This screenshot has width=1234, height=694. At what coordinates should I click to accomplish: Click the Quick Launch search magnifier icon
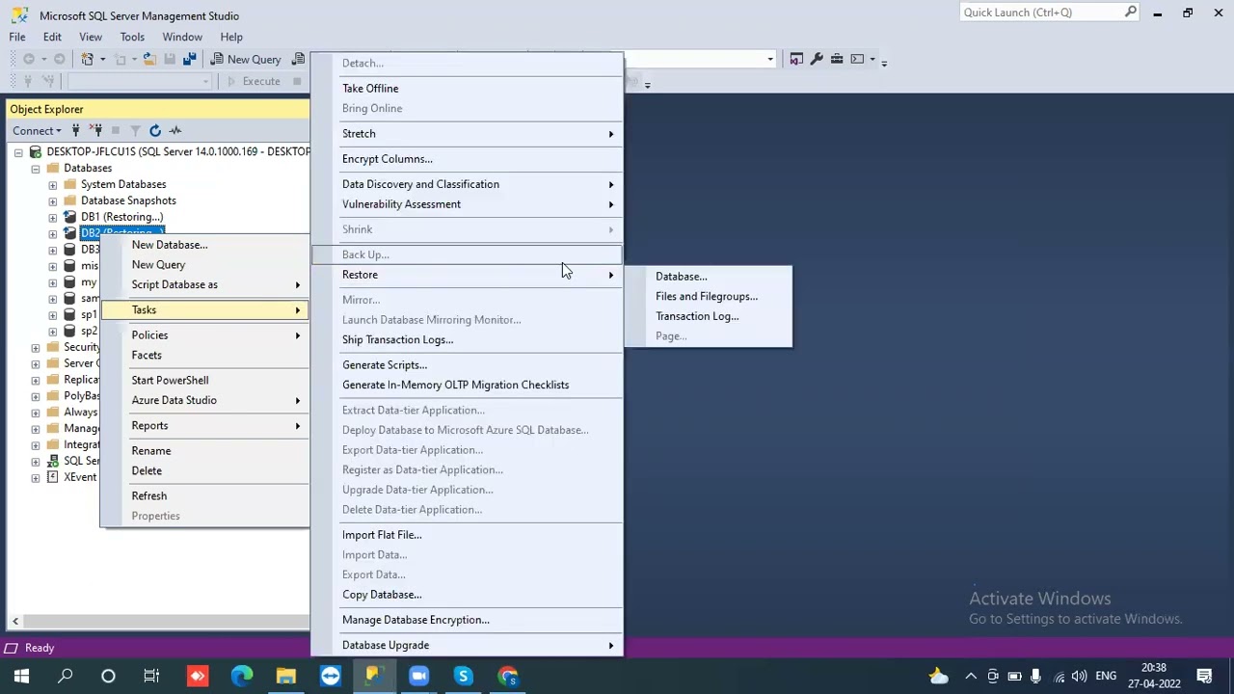(1131, 13)
